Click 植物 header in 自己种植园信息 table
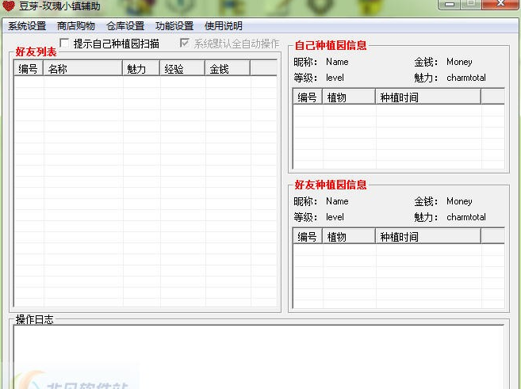 click(348, 97)
